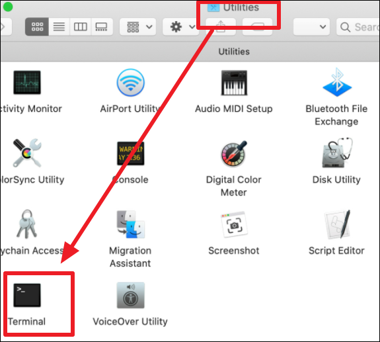Open the AirPort Utility icon
Image resolution: width=380 pixels, height=342 pixels.
pos(131,83)
